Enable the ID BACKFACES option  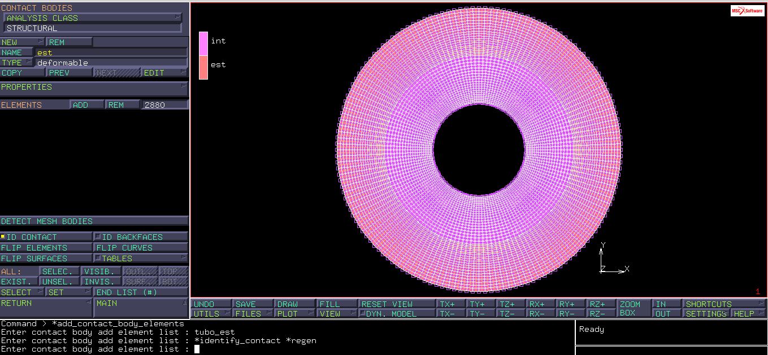(141, 237)
